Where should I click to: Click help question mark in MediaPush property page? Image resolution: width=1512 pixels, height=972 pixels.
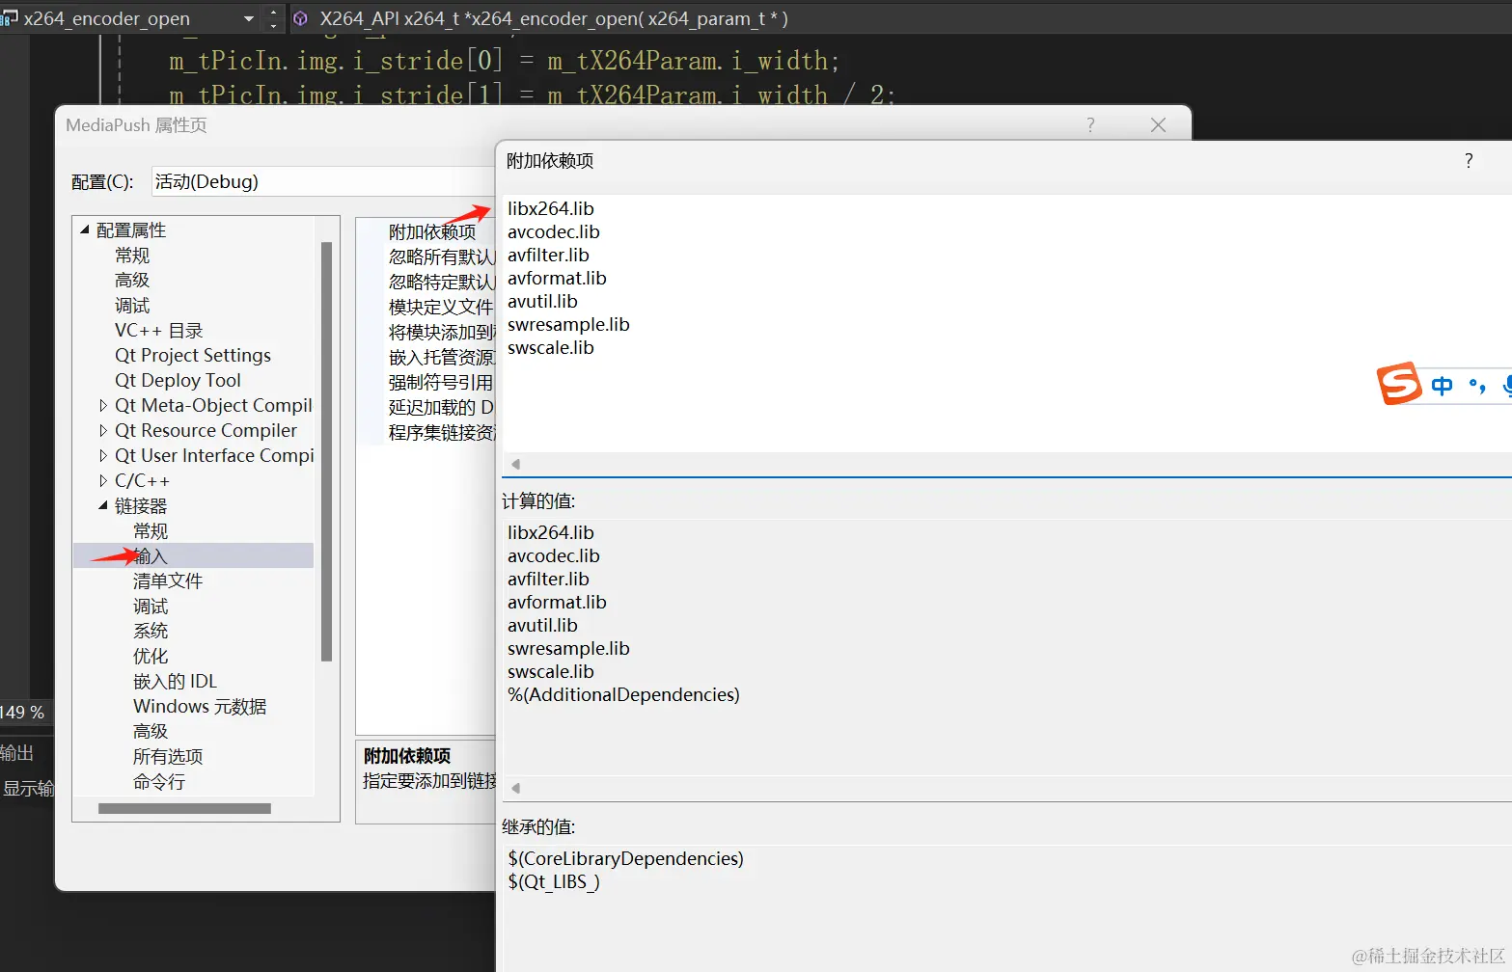coord(1090,125)
